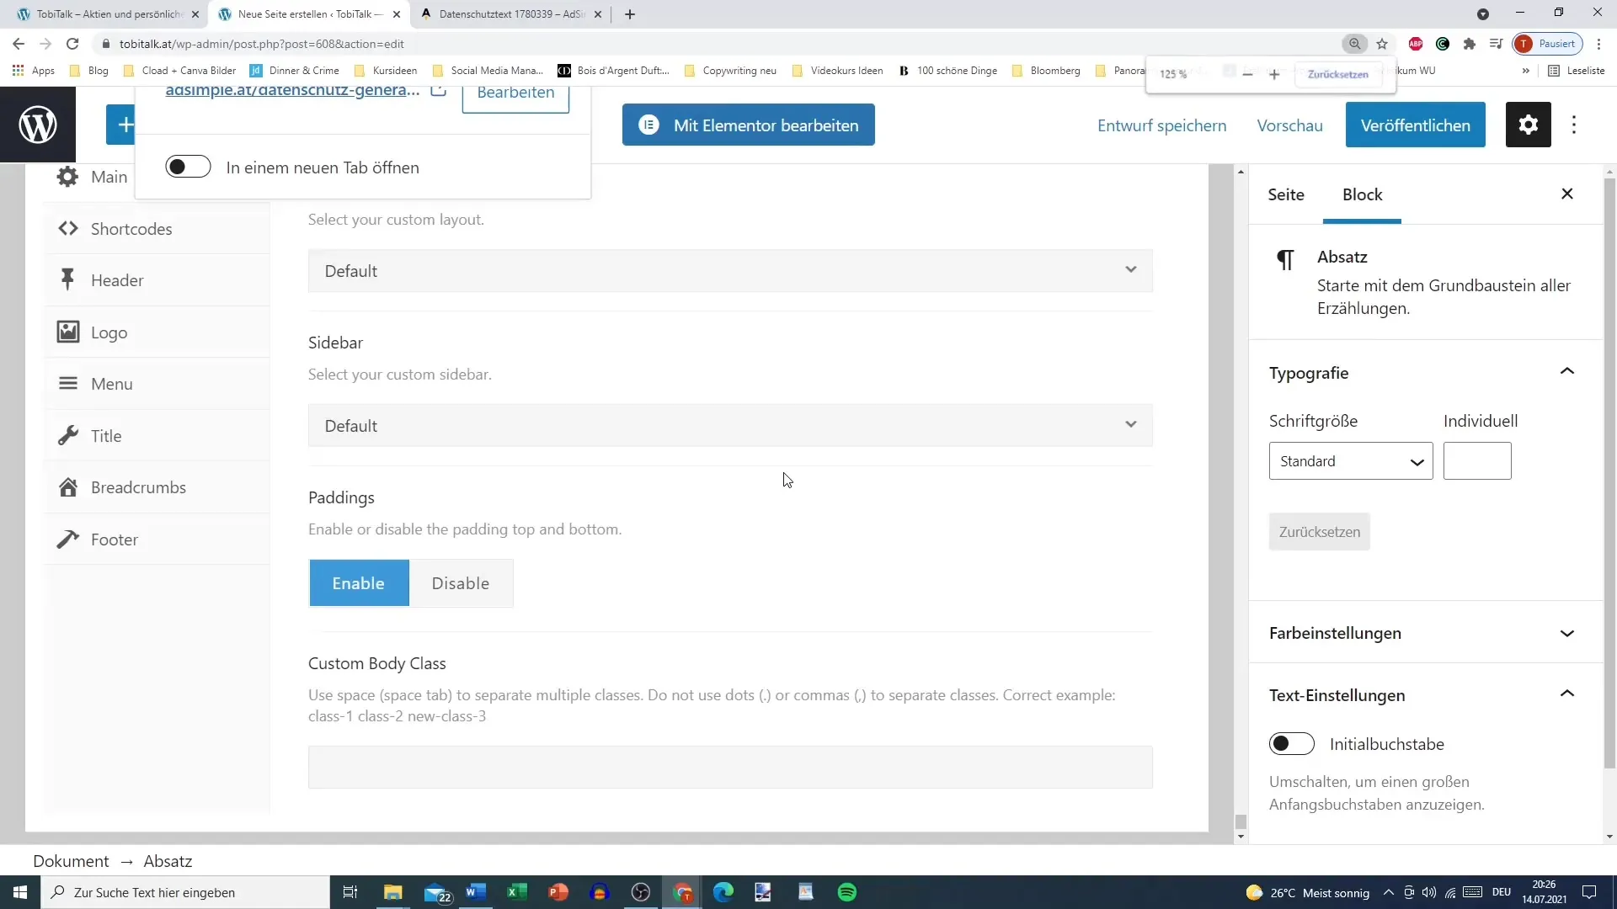
Task: Click Dokument in the breadcrumb bar
Action: click(x=71, y=861)
